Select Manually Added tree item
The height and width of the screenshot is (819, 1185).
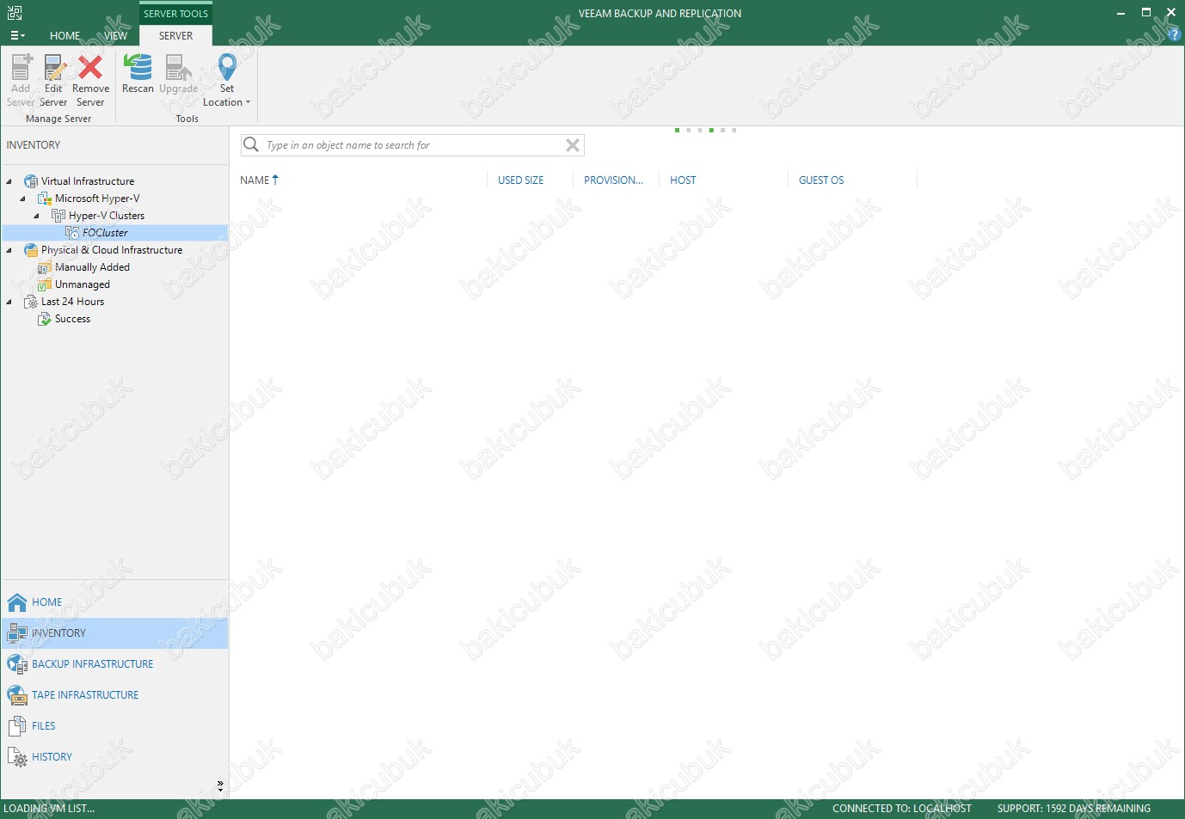pos(92,267)
